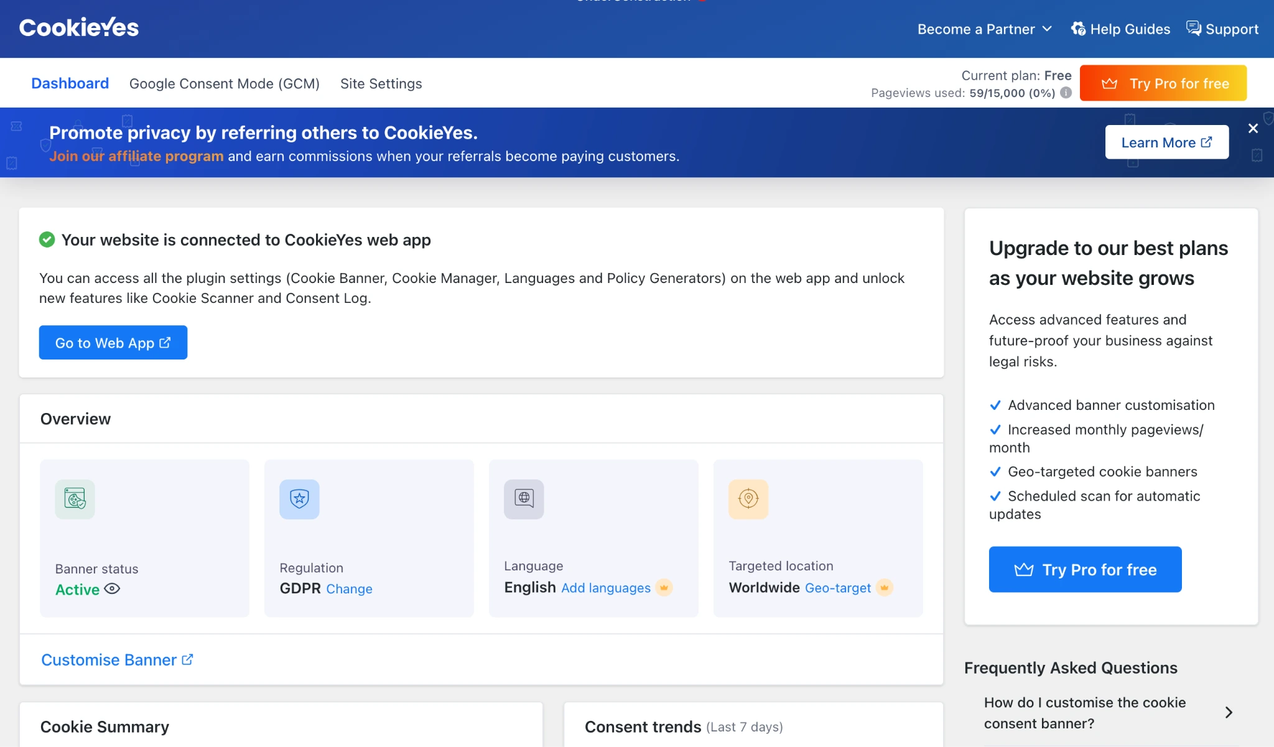Dismiss the affiliate promotion banner

tap(1253, 128)
